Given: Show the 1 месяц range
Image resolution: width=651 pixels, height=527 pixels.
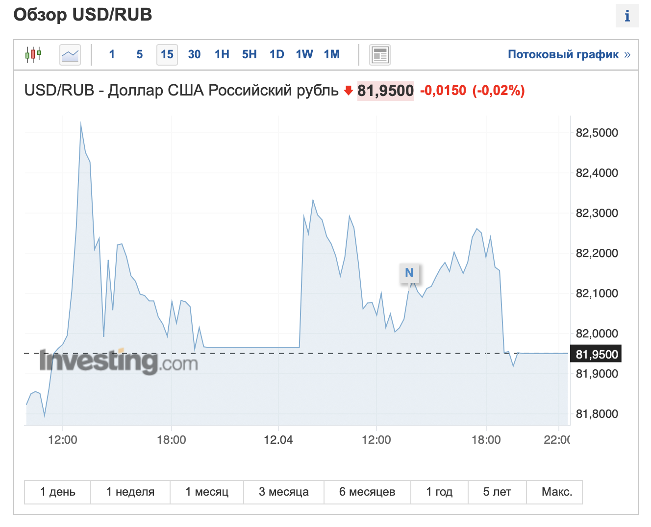Looking at the screenshot, I should pos(207,492).
